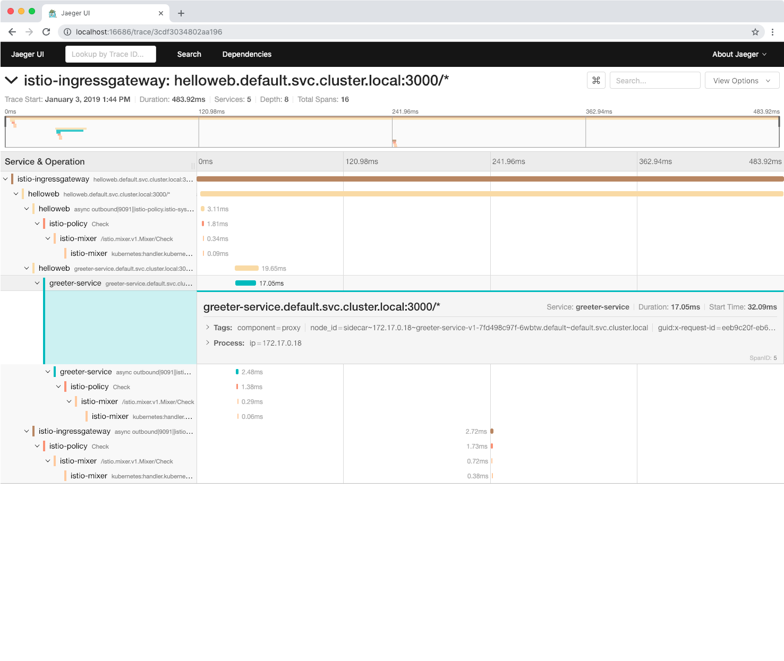Screen dimensions: 784x661
Task: Open the About Jaeger dropdown
Action: click(739, 54)
